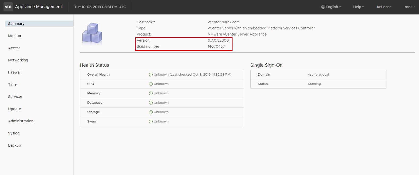Click the Unknown value for Swap

[x=161, y=121]
